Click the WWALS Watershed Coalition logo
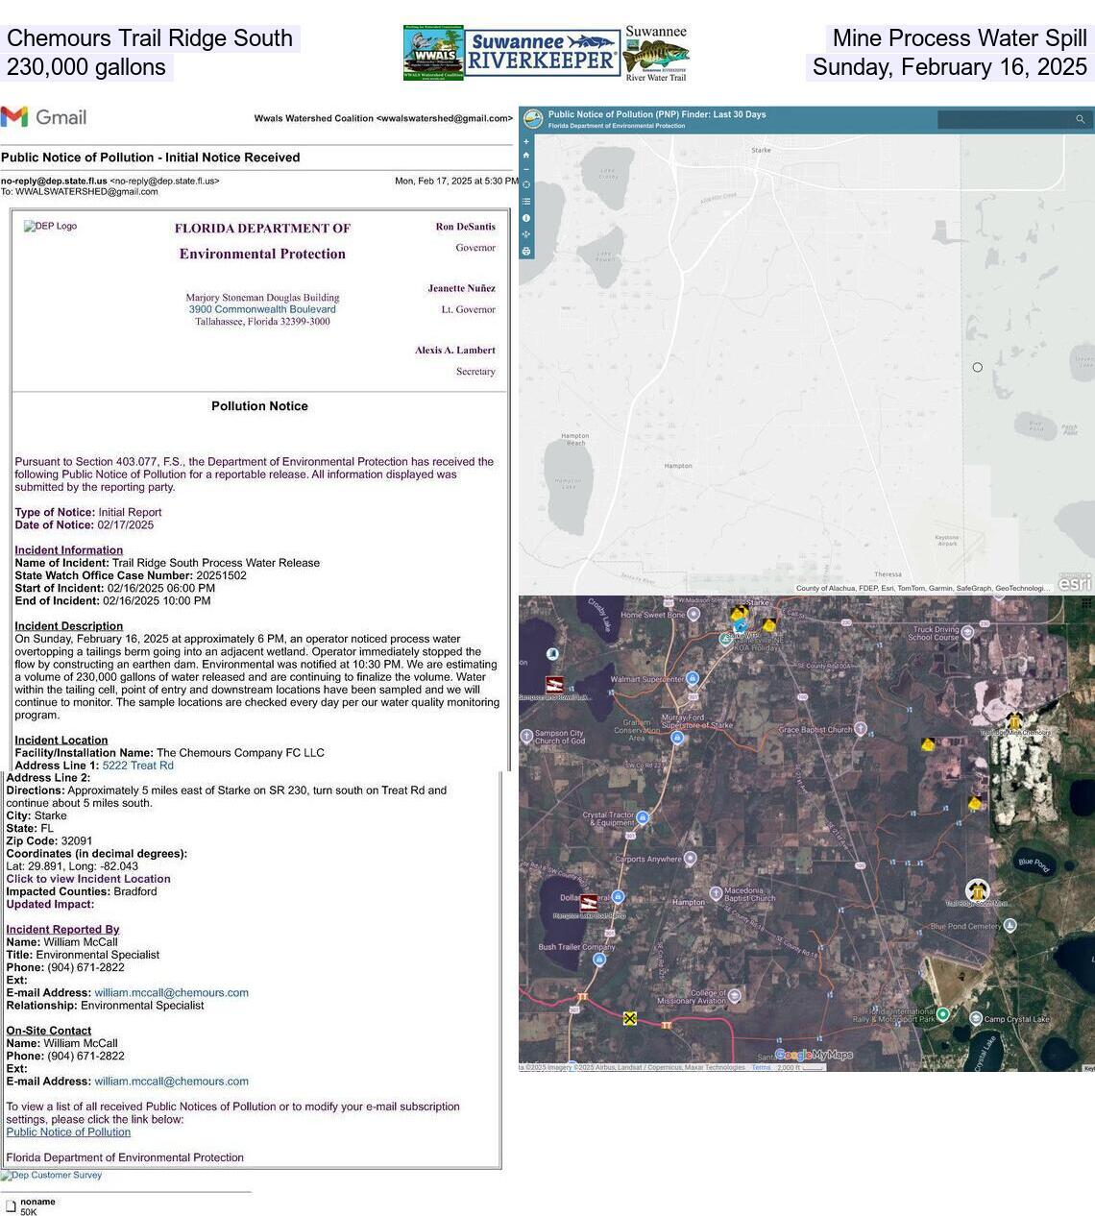1095x1216 pixels. [x=433, y=53]
